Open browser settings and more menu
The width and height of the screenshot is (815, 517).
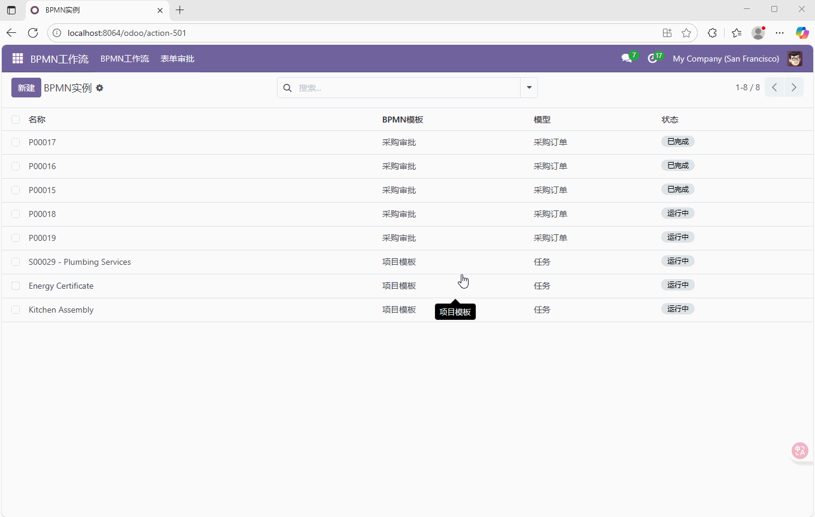780,33
